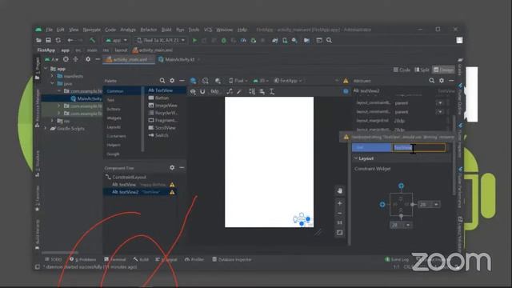Add top constraint via the plus circle
Viewport: 512px width, 288px height.
pyautogui.click(x=401, y=186)
